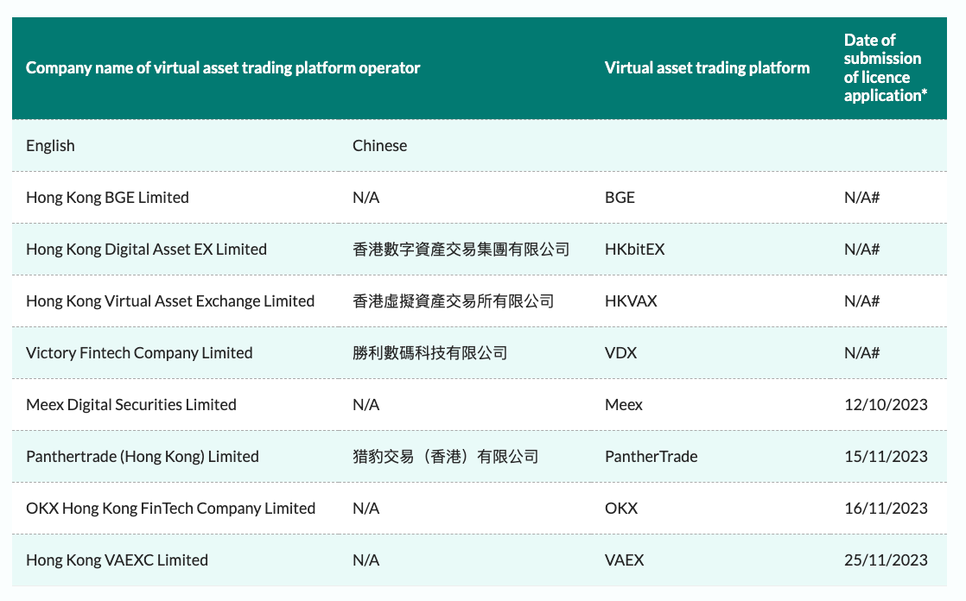The height and width of the screenshot is (601, 966).
Task: Click the date 16/11/2023
Action: [886, 508]
